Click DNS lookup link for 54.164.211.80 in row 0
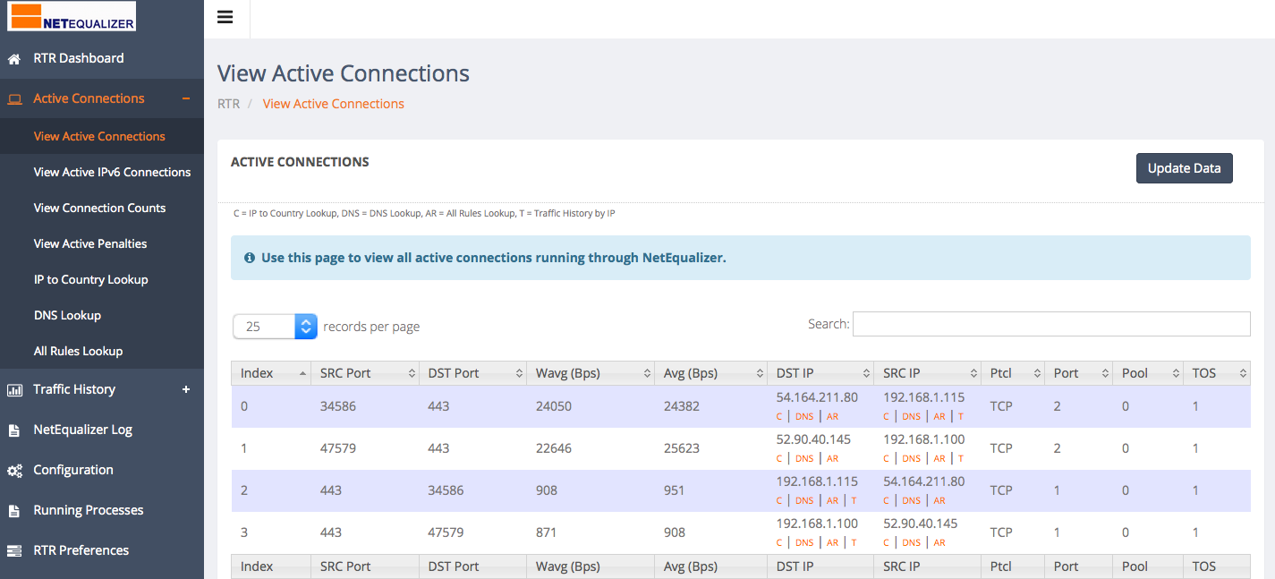The width and height of the screenshot is (1275, 579). pyautogui.click(x=804, y=416)
